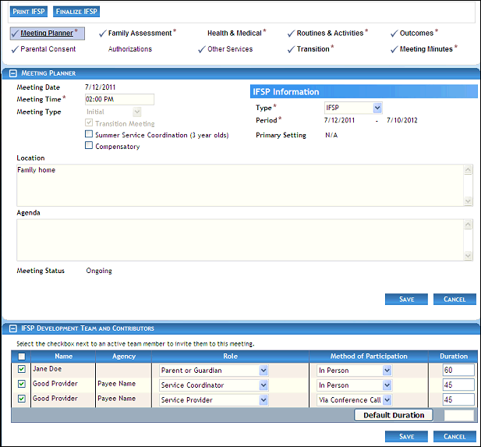This screenshot has height=447, width=481.
Task: Click the Finalize IFSP button
Action: pos(76,12)
